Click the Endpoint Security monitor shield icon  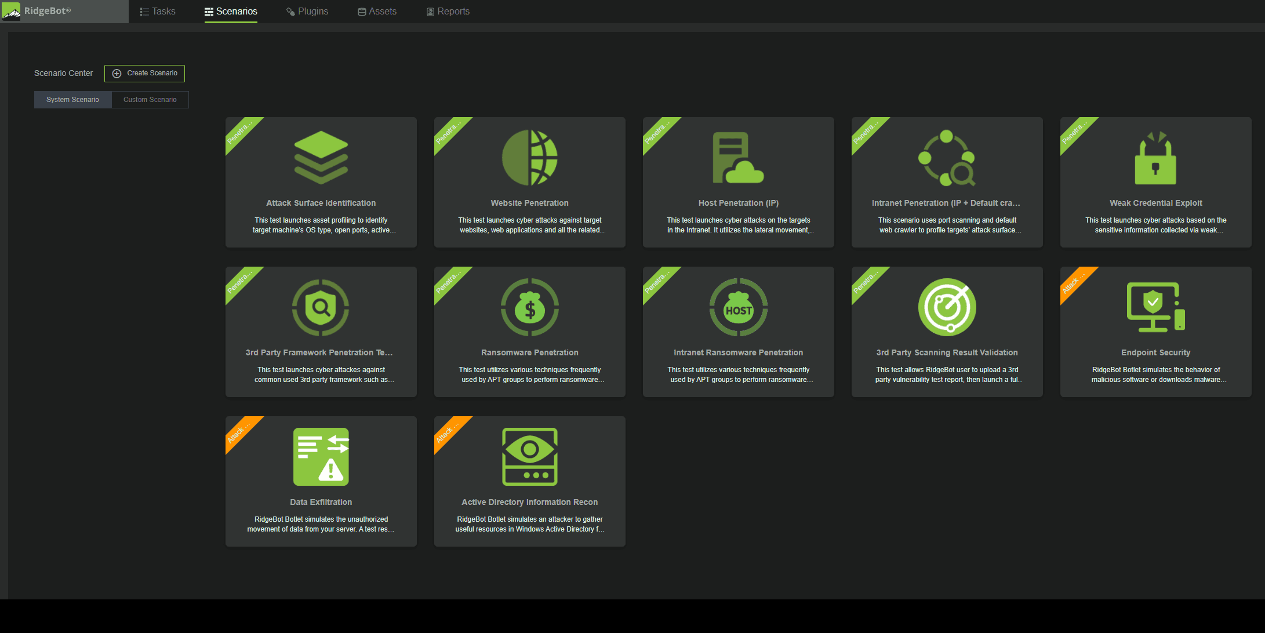pyautogui.click(x=1155, y=307)
